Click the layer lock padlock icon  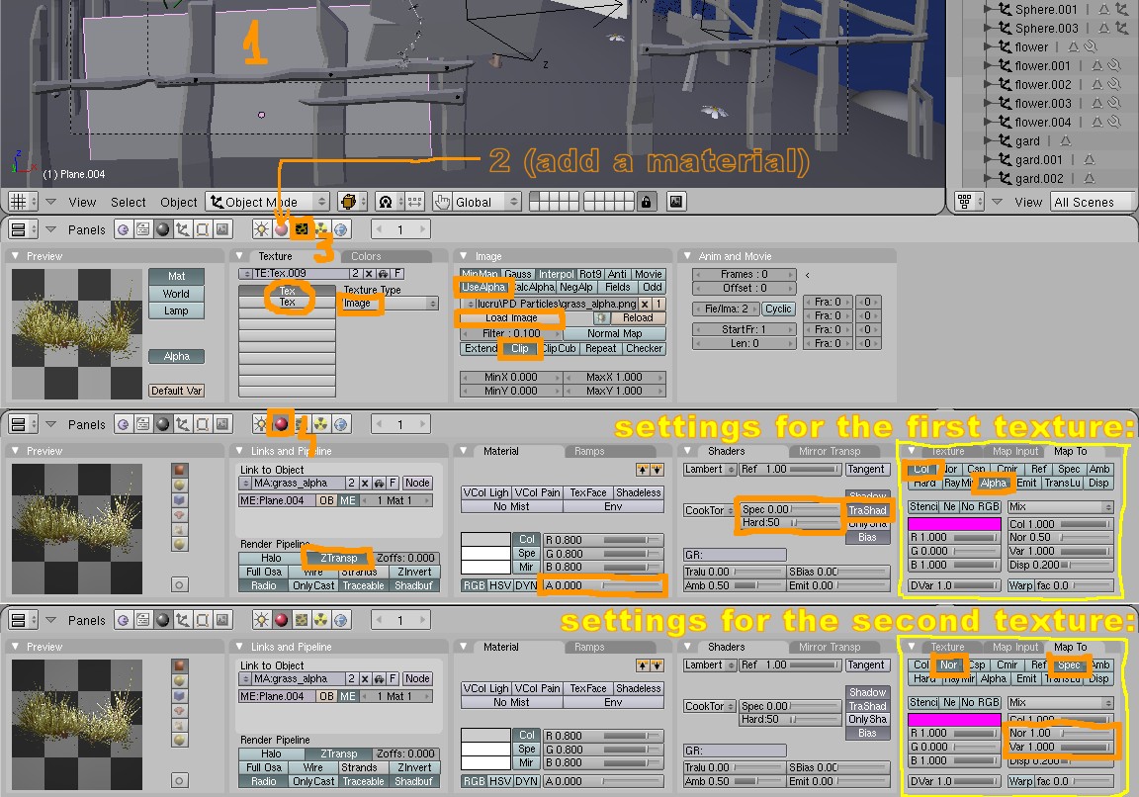[646, 202]
